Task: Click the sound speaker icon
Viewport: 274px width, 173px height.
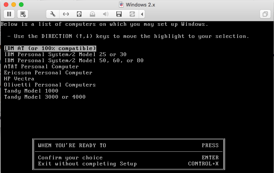Action: tap(106, 14)
